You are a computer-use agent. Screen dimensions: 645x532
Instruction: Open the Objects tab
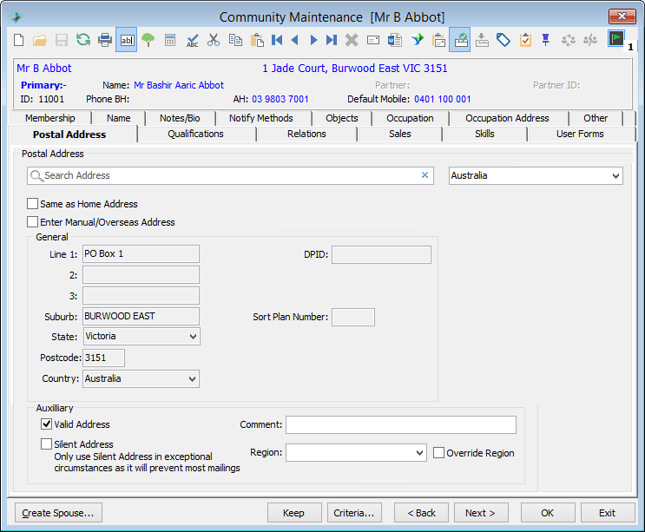342,118
